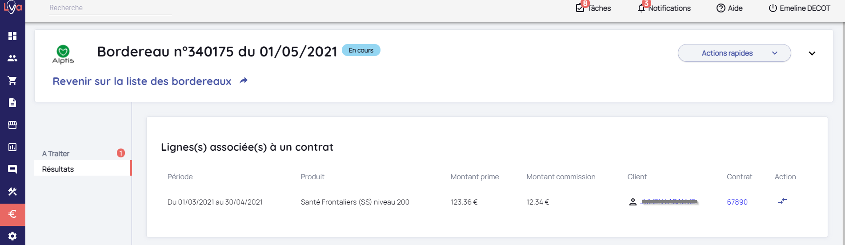845x245 pixels.
Task: Open the statistics chart sidebar icon
Action: point(12,147)
